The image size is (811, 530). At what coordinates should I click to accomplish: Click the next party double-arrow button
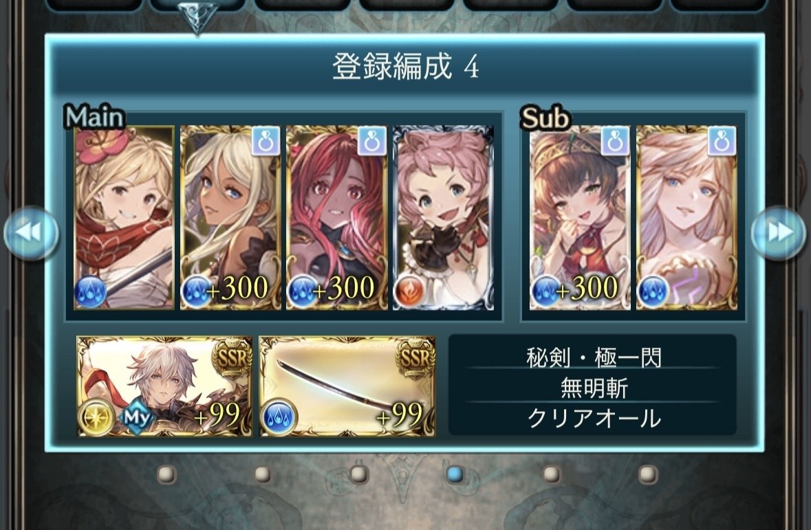click(x=779, y=232)
